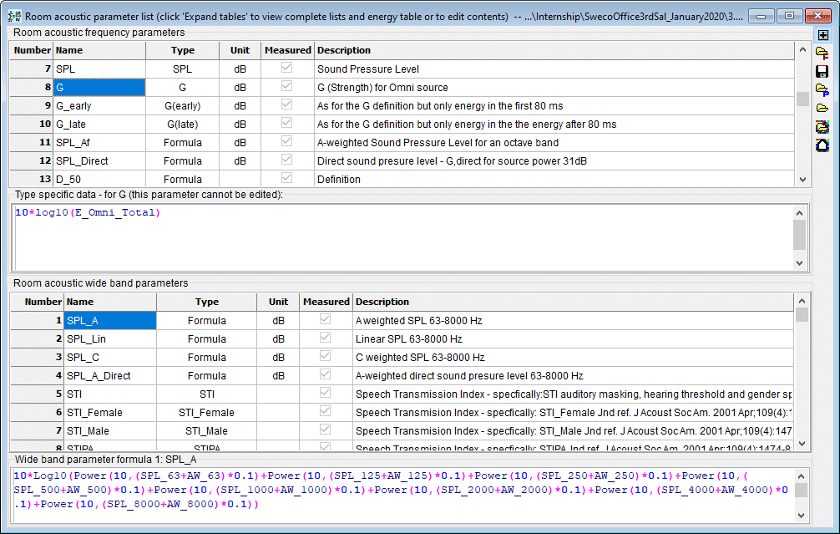Toggle the Measured checkbox for G_late
The image size is (840, 534).
287,122
